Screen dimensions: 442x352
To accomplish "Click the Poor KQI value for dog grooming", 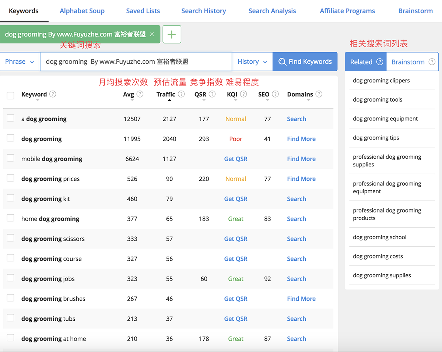I will 236,139.
